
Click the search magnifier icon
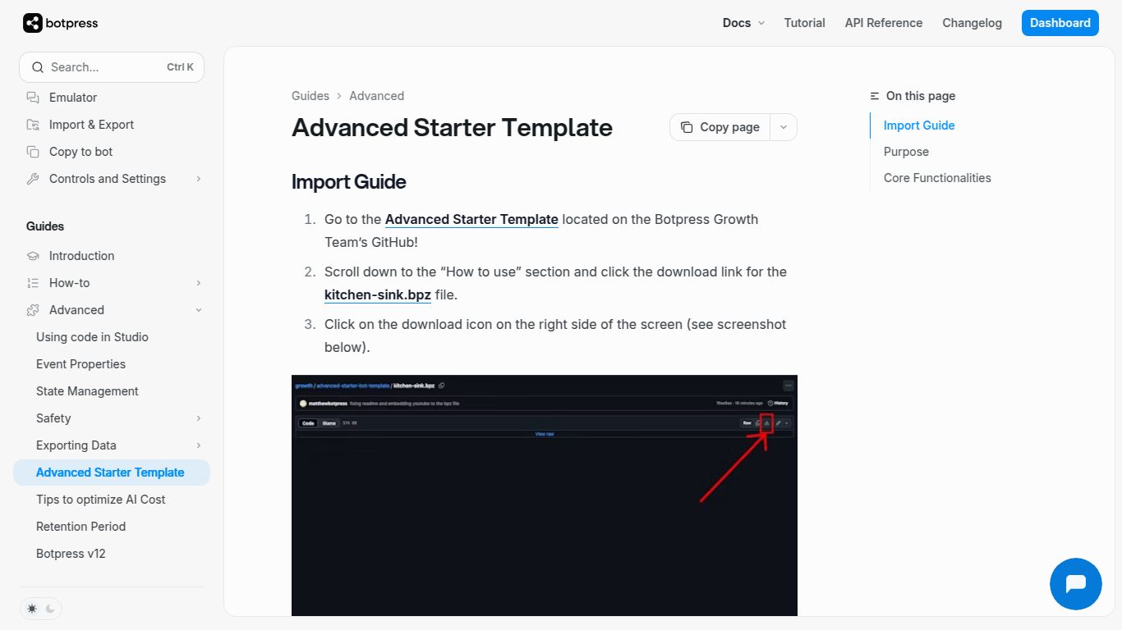[x=38, y=66]
